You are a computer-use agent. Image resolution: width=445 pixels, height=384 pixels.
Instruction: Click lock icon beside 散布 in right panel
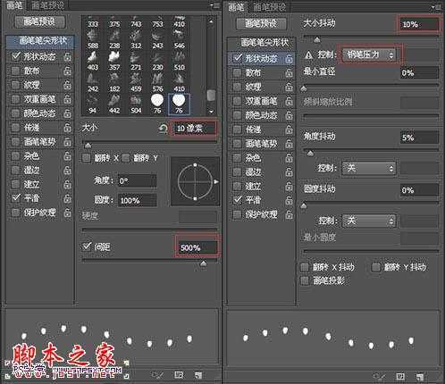[289, 72]
